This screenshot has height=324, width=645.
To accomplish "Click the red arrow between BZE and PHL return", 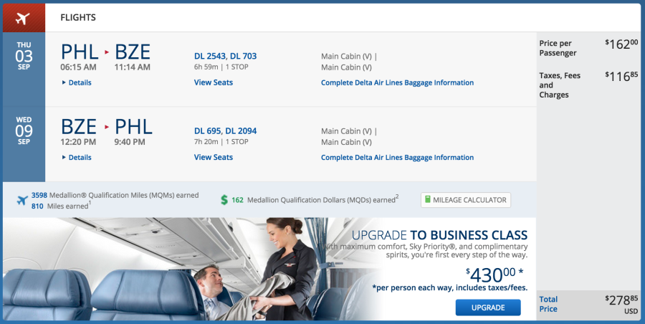I will (x=107, y=127).
